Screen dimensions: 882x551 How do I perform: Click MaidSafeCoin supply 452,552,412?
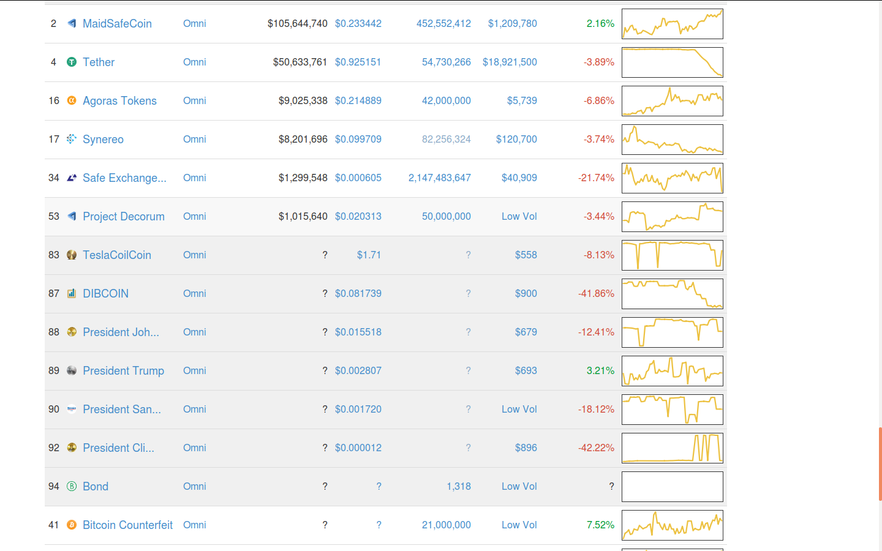pos(443,23)
